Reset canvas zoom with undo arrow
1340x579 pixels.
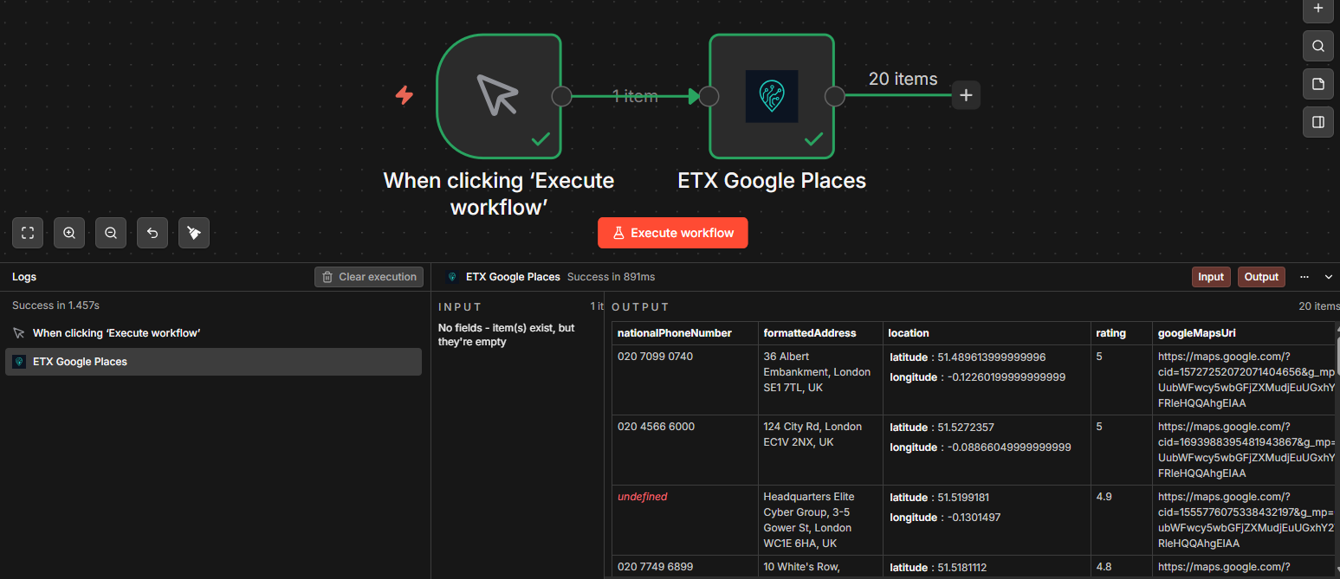click(x=152, y=233)
